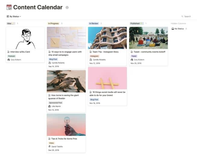Click the board view icon beside By Status
The height and width of the screenshot is (158, 197).
[x=8, y=16]
